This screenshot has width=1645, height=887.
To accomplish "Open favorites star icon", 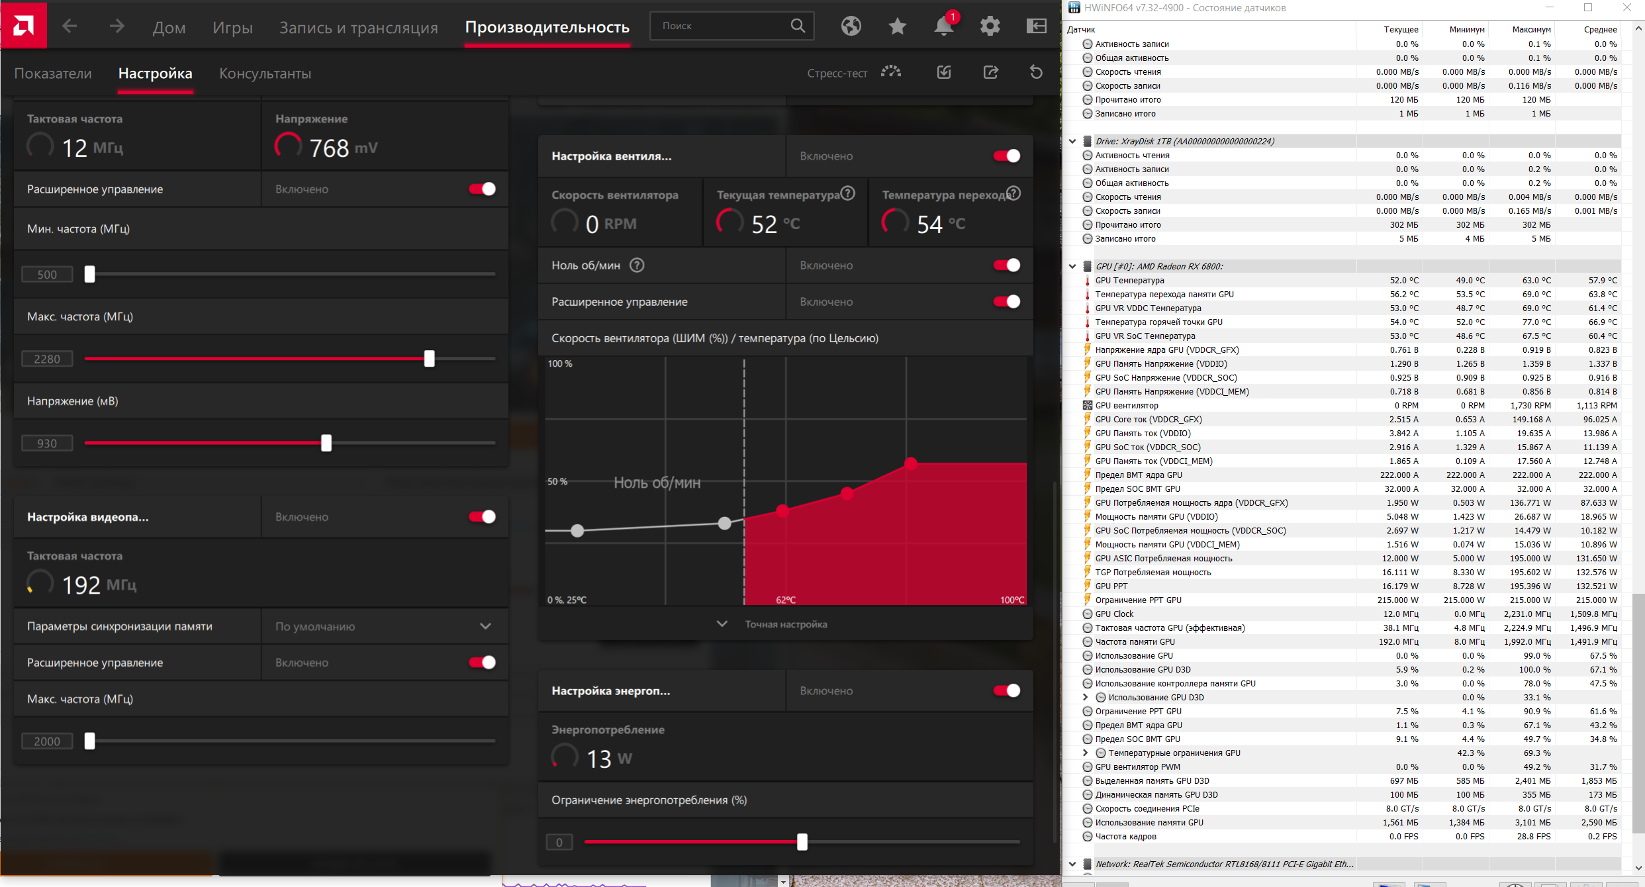I will click(897, 26).
